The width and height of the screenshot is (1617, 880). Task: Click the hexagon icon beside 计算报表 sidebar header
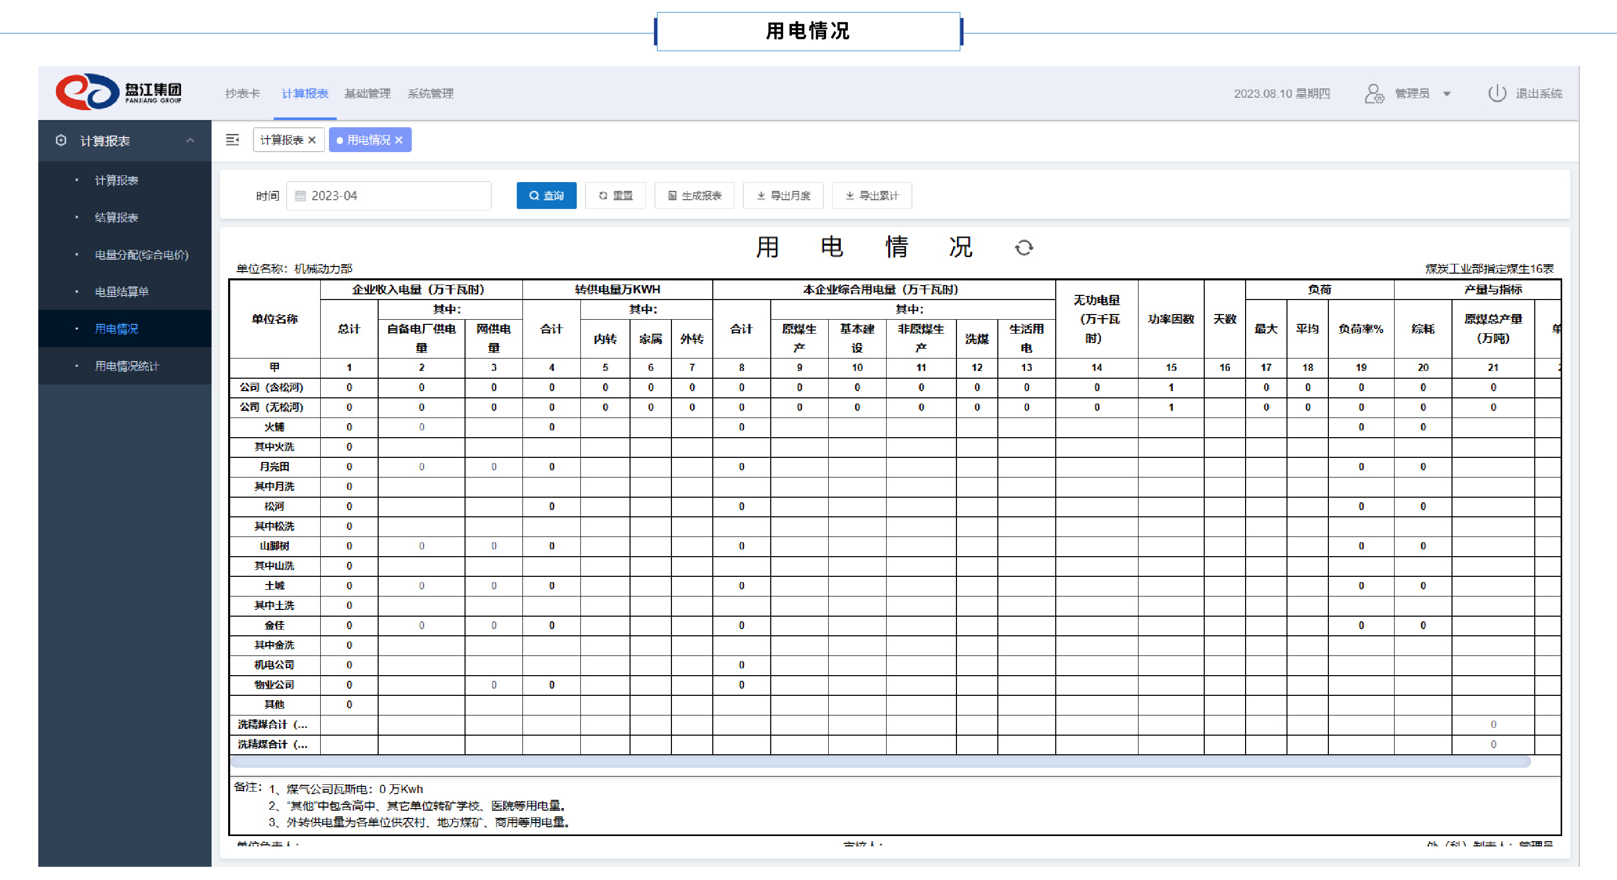pyautogui.click(x=61, y=141)
